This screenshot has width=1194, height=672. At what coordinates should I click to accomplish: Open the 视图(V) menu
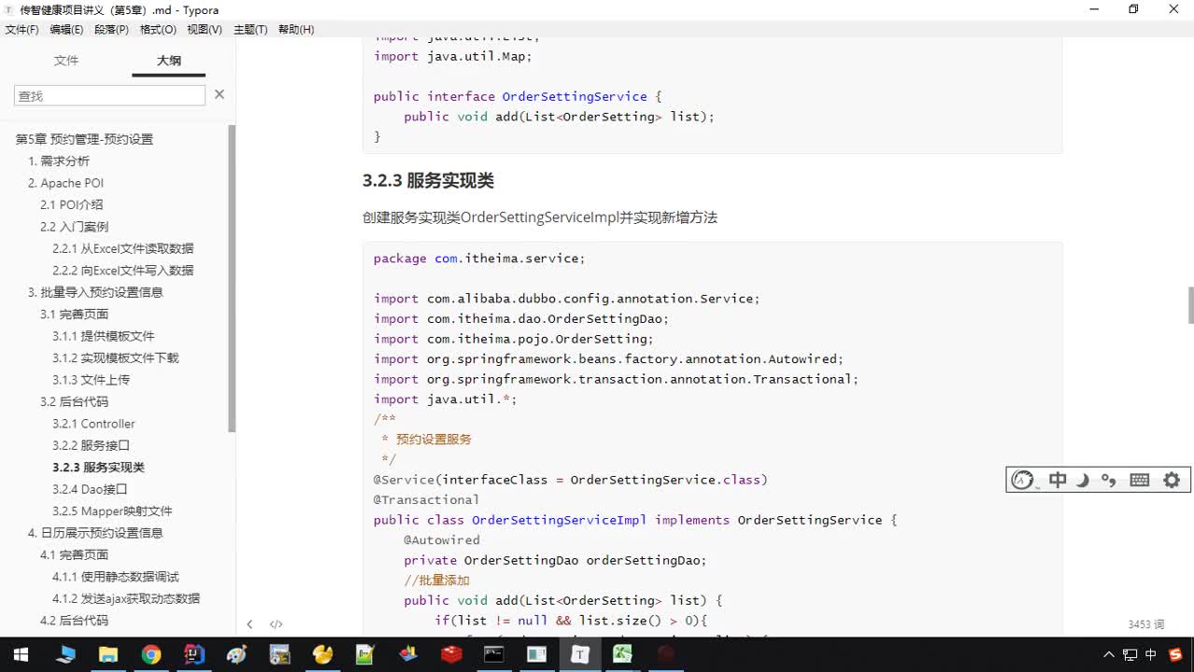tap(205, 30)
